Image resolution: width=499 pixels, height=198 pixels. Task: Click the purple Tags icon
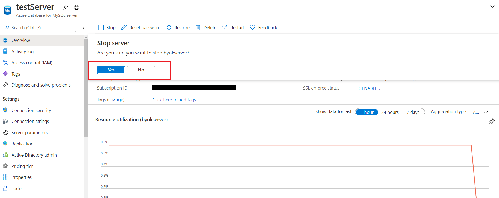tap(5, 74)
